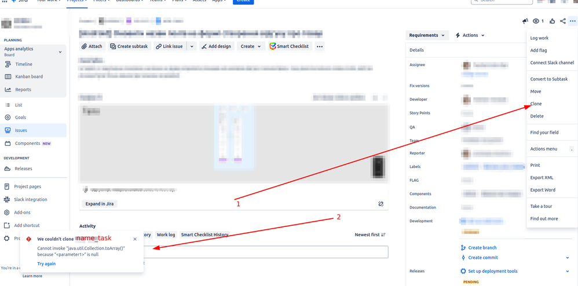Image resolution: width=578 pixels, height=286 pixels.
Task: Open Components in the sidebar
Action: [27, 144]
